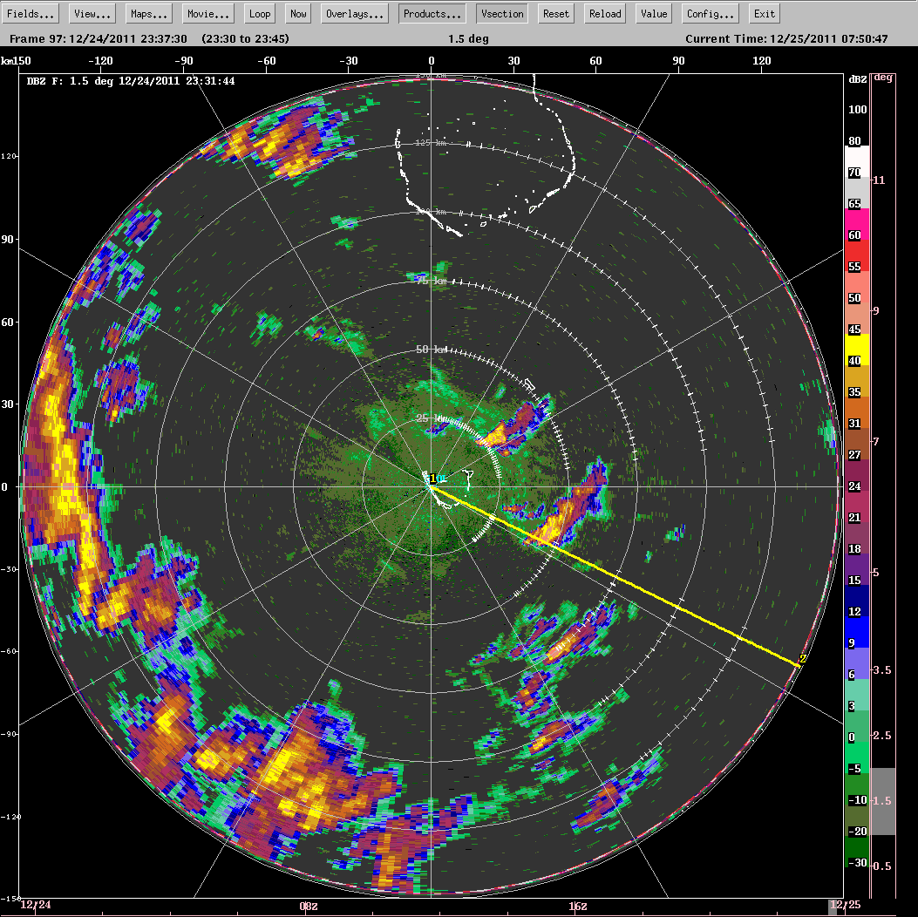Toggle the Loop animation button
This screenshot has height=917, width=918.
260,14
